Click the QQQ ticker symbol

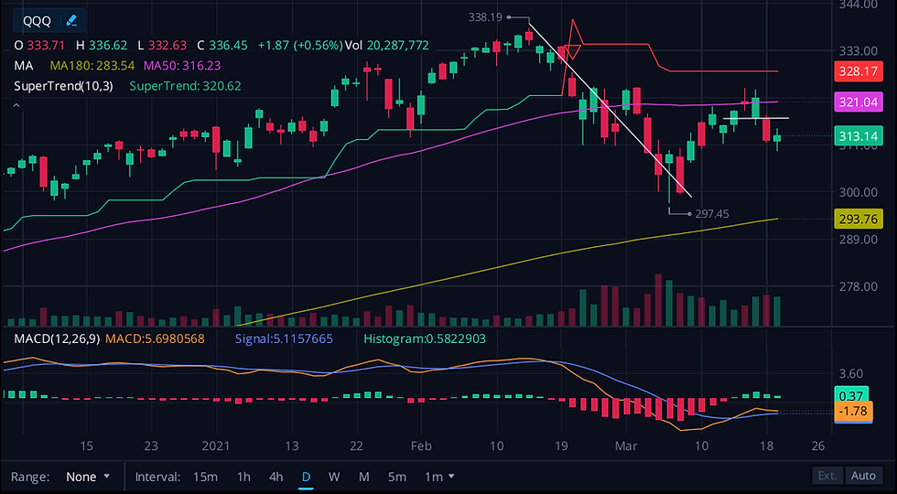(x=37, y=21)
